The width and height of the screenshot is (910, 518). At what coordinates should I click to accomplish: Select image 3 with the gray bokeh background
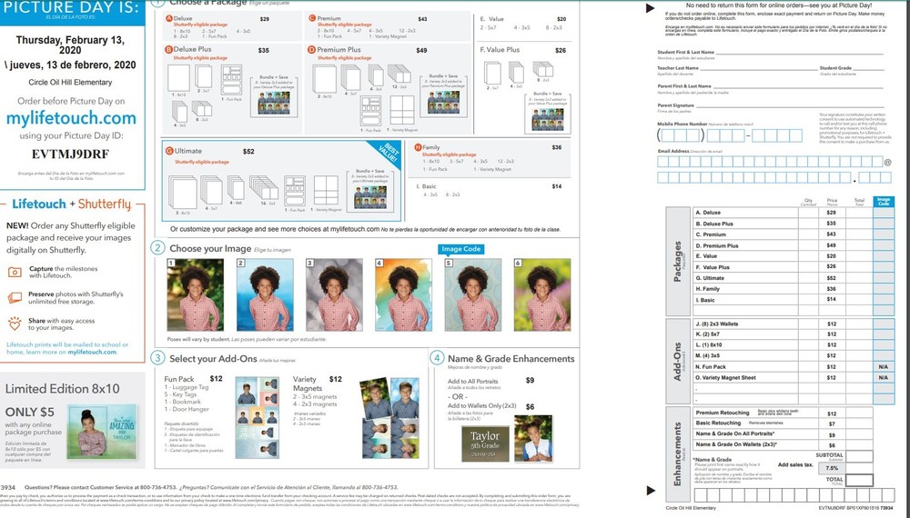click(x=334, y=295)
